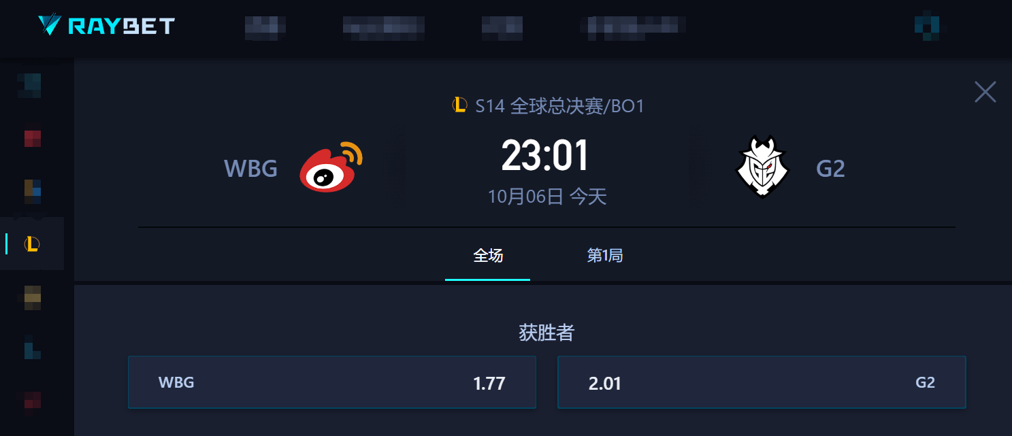
Task: Select the red pixelated sidebar game icon
Action: (x=33, y=139)
